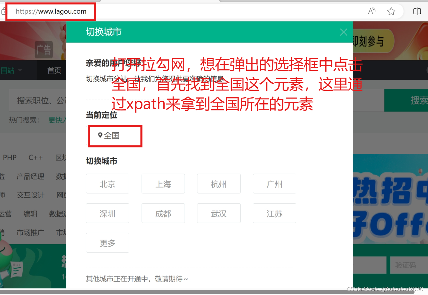The image size is (428, 295).
Task: Choose city 上海
Action: [x=163, y=184]
